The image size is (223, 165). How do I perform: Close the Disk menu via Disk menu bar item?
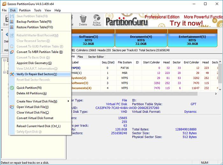tap(13, 10)
